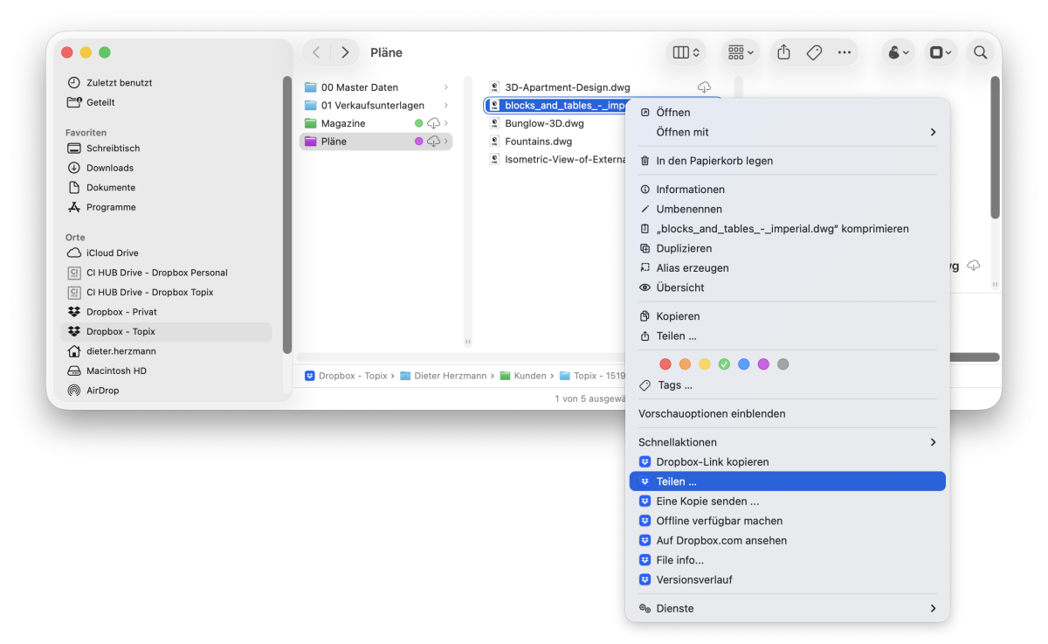Click cloud download icon next to Magazine
The image size is (1048, 644).
pos(433,123)
